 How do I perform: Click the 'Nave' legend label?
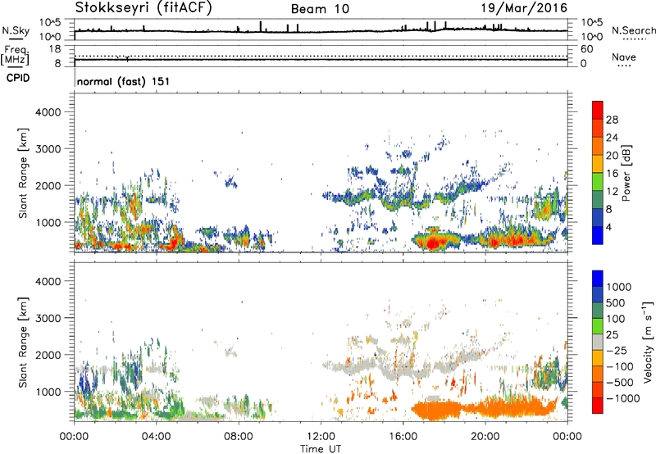(624, 57)
